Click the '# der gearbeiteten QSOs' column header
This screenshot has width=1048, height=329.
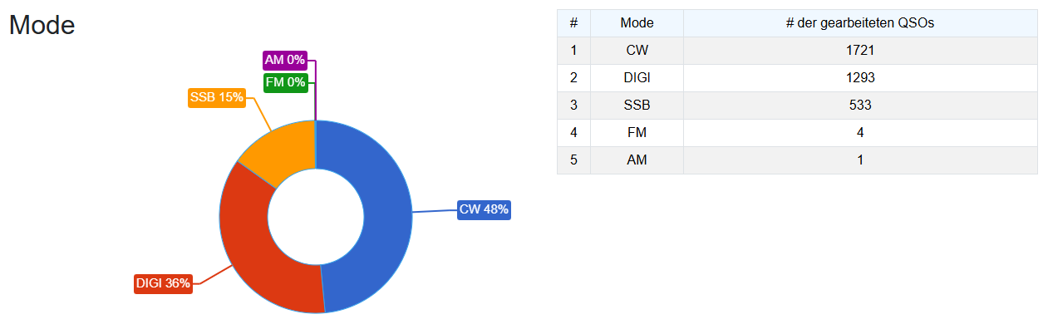click(860, 23)
